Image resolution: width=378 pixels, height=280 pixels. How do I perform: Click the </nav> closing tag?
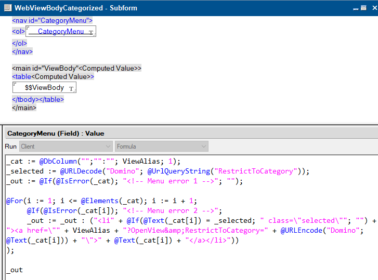22,51
